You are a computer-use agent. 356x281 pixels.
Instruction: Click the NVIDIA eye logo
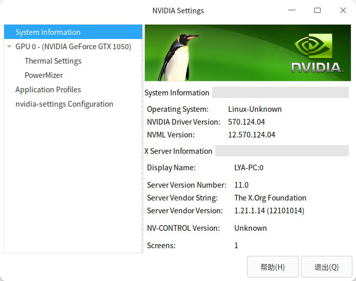click(x=314, y=46)
